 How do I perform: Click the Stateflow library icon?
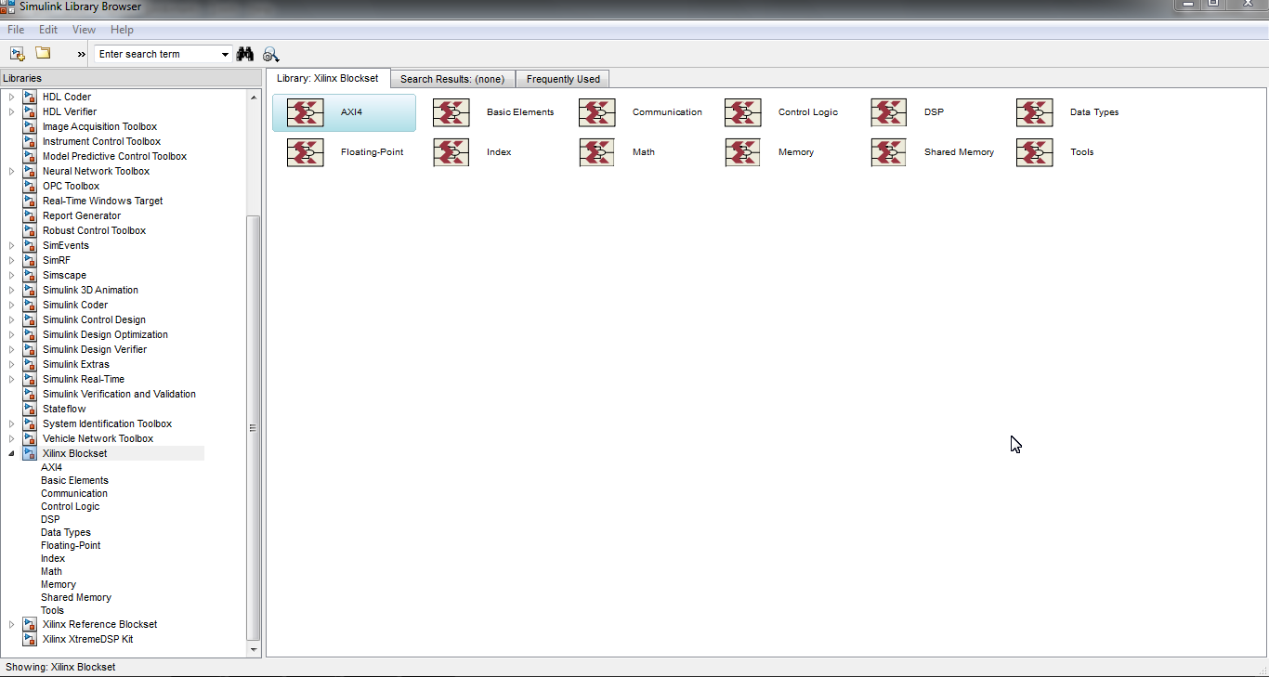point(30,409)
